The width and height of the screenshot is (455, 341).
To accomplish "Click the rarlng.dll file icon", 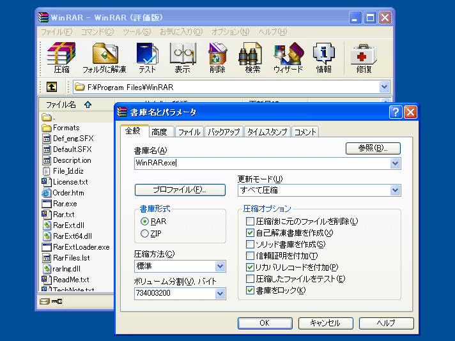I will click(47, 269).
